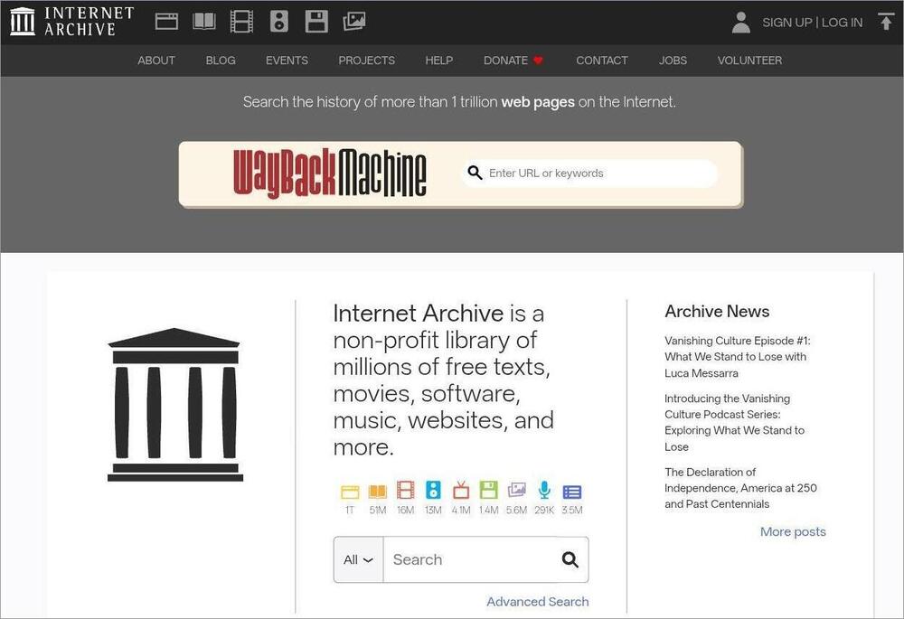Click the bold 'web pages' text
The image size is (904, 619).
click(538, 102)
